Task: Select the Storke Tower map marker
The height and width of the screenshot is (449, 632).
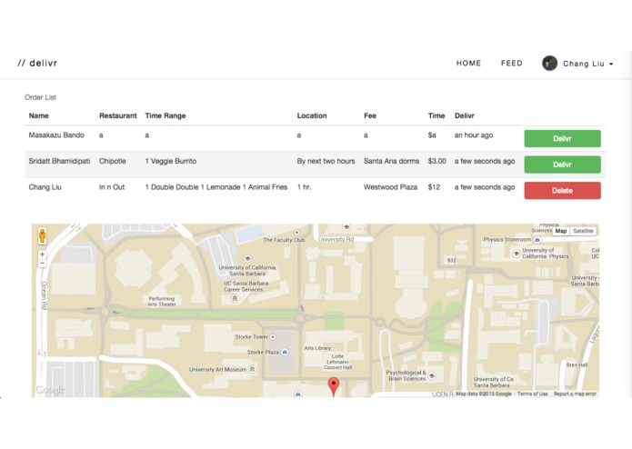Action: click(x=273, y=336)
